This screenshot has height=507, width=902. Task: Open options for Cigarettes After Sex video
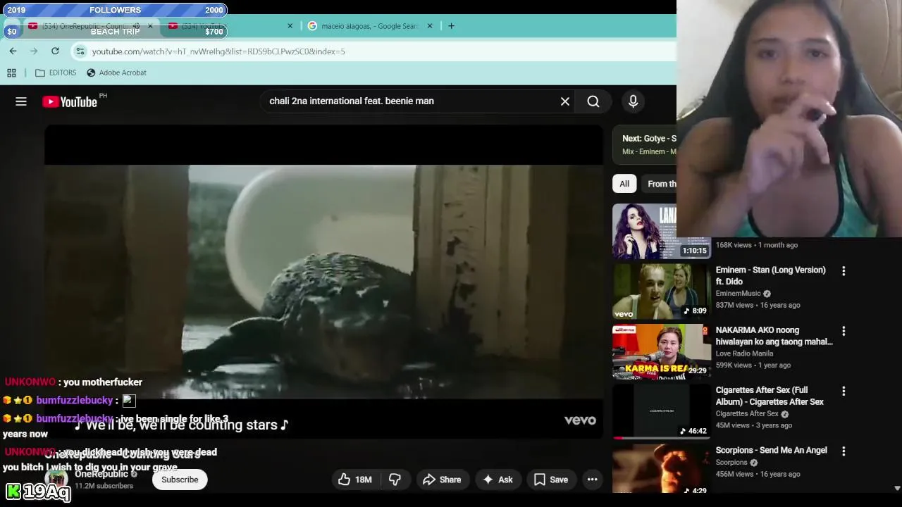tap(844, 391)
